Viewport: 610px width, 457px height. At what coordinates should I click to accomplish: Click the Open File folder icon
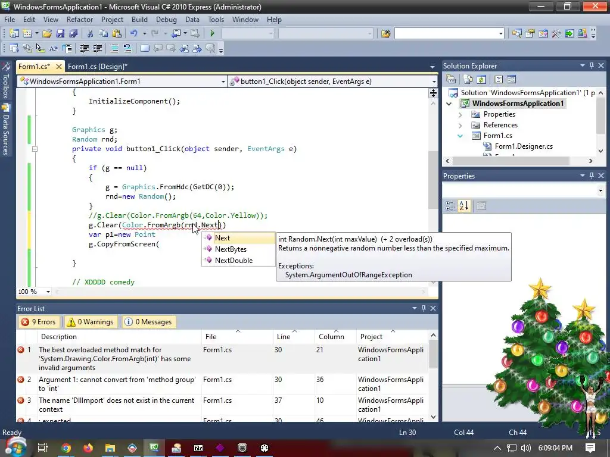(47, 33)
